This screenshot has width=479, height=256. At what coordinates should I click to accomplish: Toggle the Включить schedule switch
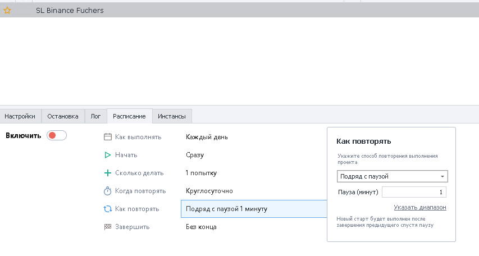point(57,135)
